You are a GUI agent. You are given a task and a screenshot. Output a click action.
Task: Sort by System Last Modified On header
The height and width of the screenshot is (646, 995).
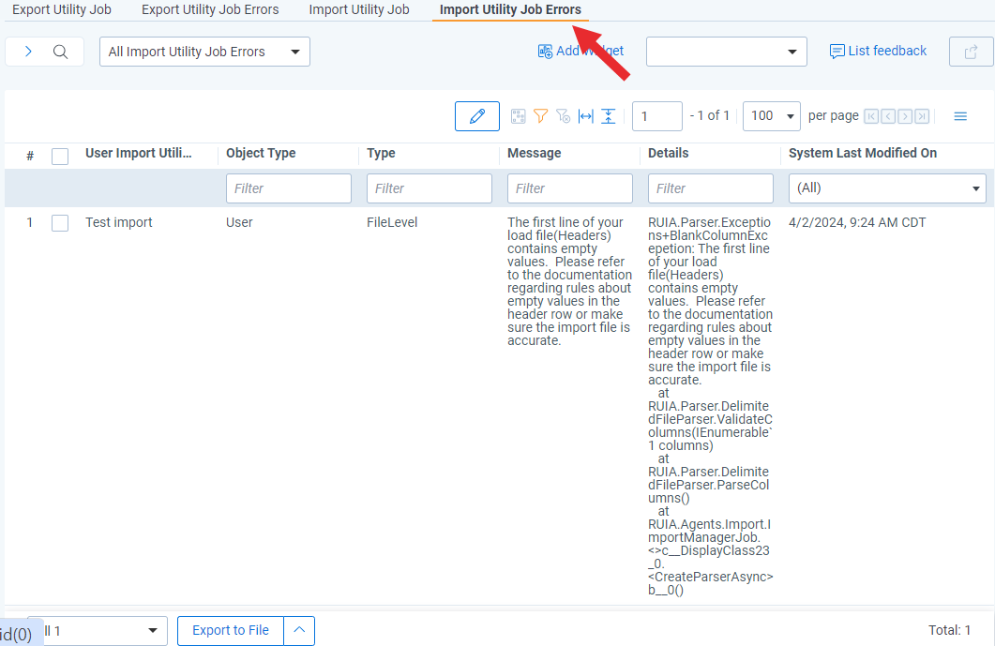[x=863, y=153]
